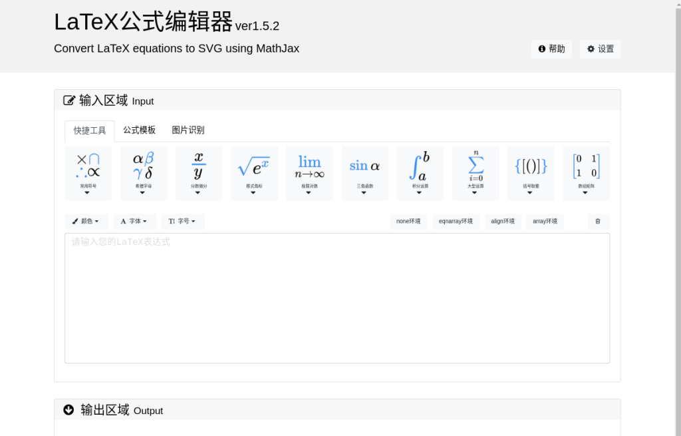Click the trash icon to clear input
The width and height of the screenshot is (681, 436).
click(x=598, y=222)
